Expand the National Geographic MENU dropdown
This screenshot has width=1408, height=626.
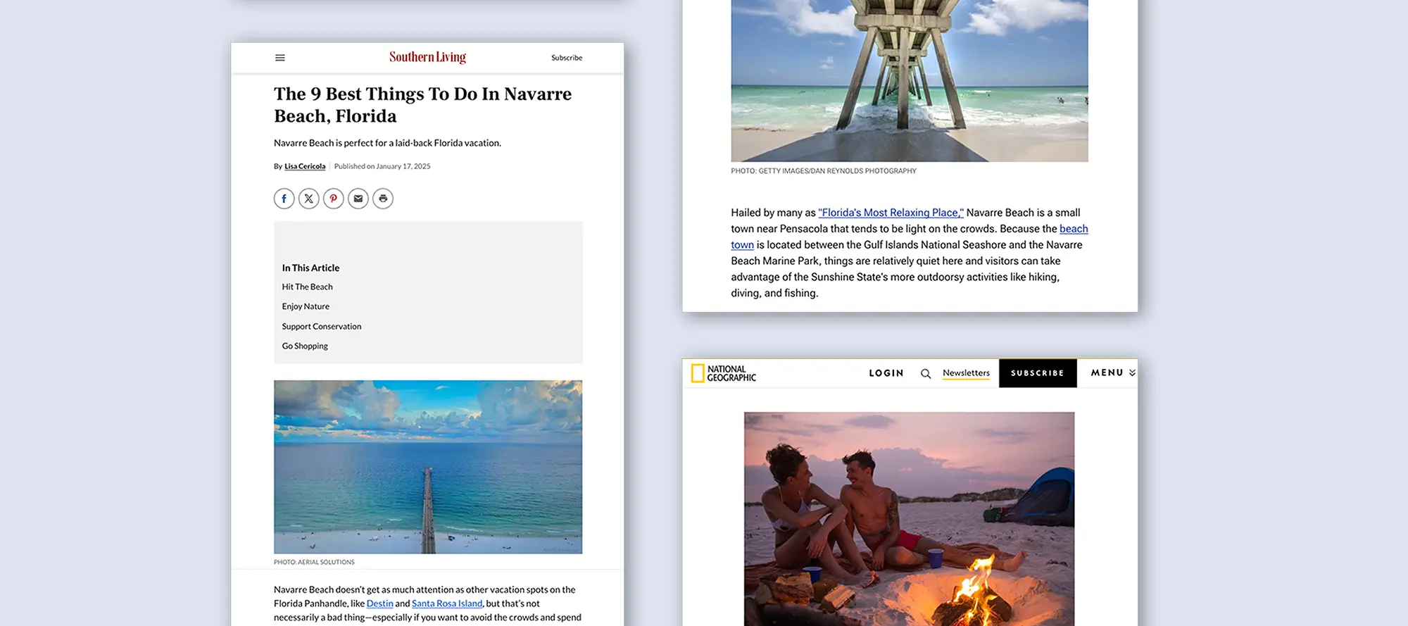click(1112, 373)
